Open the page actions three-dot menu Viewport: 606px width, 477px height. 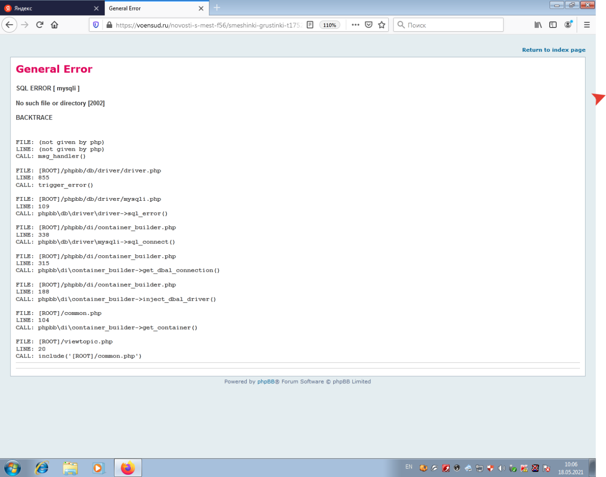355,25
